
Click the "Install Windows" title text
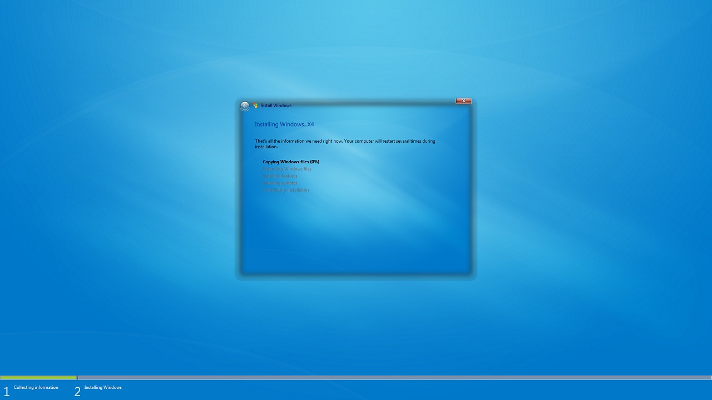pyautogui.click(x=276, y=106)
